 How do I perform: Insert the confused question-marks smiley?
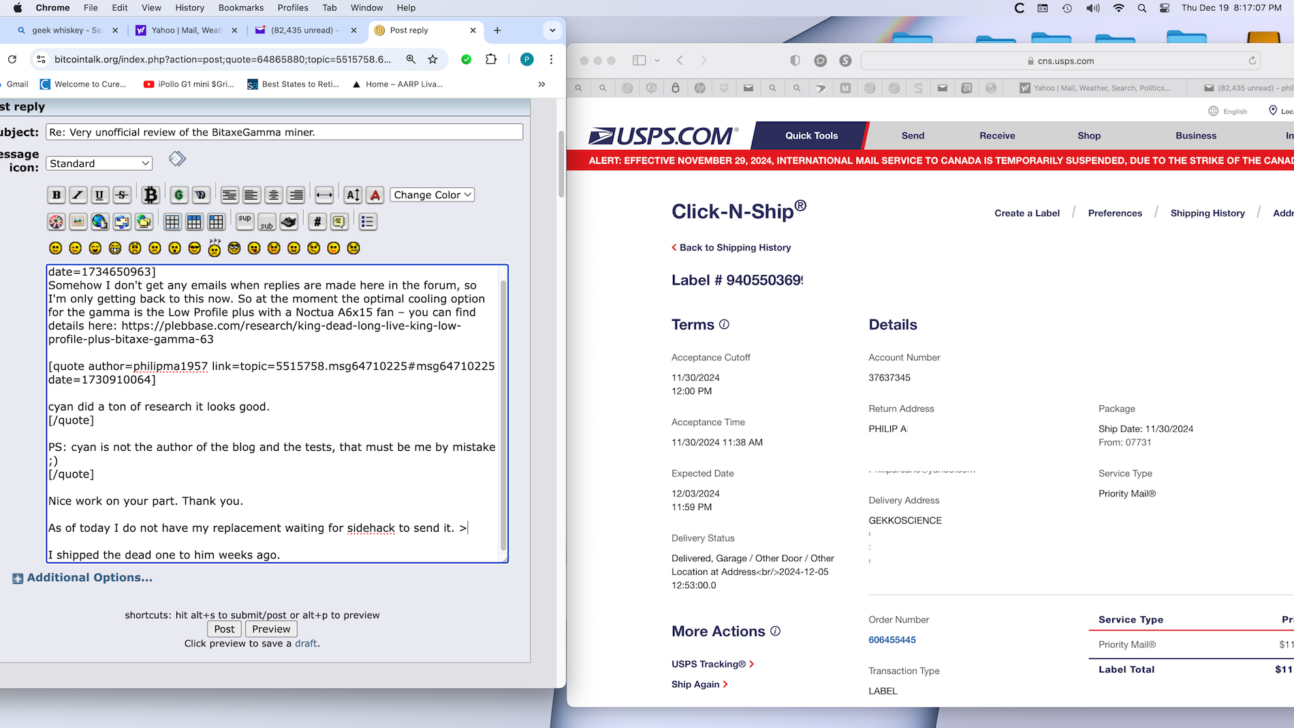coord(215,247)
